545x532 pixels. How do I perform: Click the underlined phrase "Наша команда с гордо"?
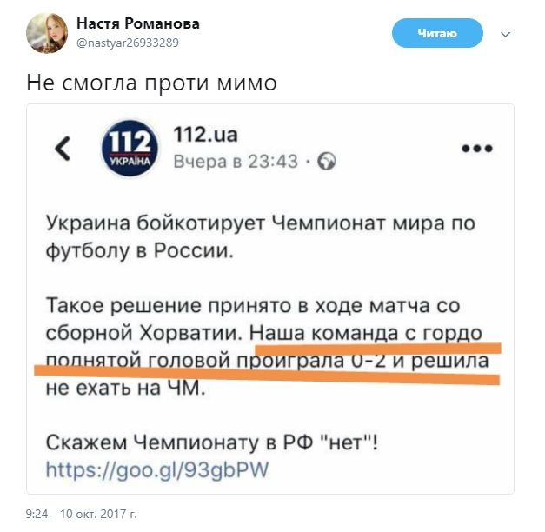(x=377, y=334)
